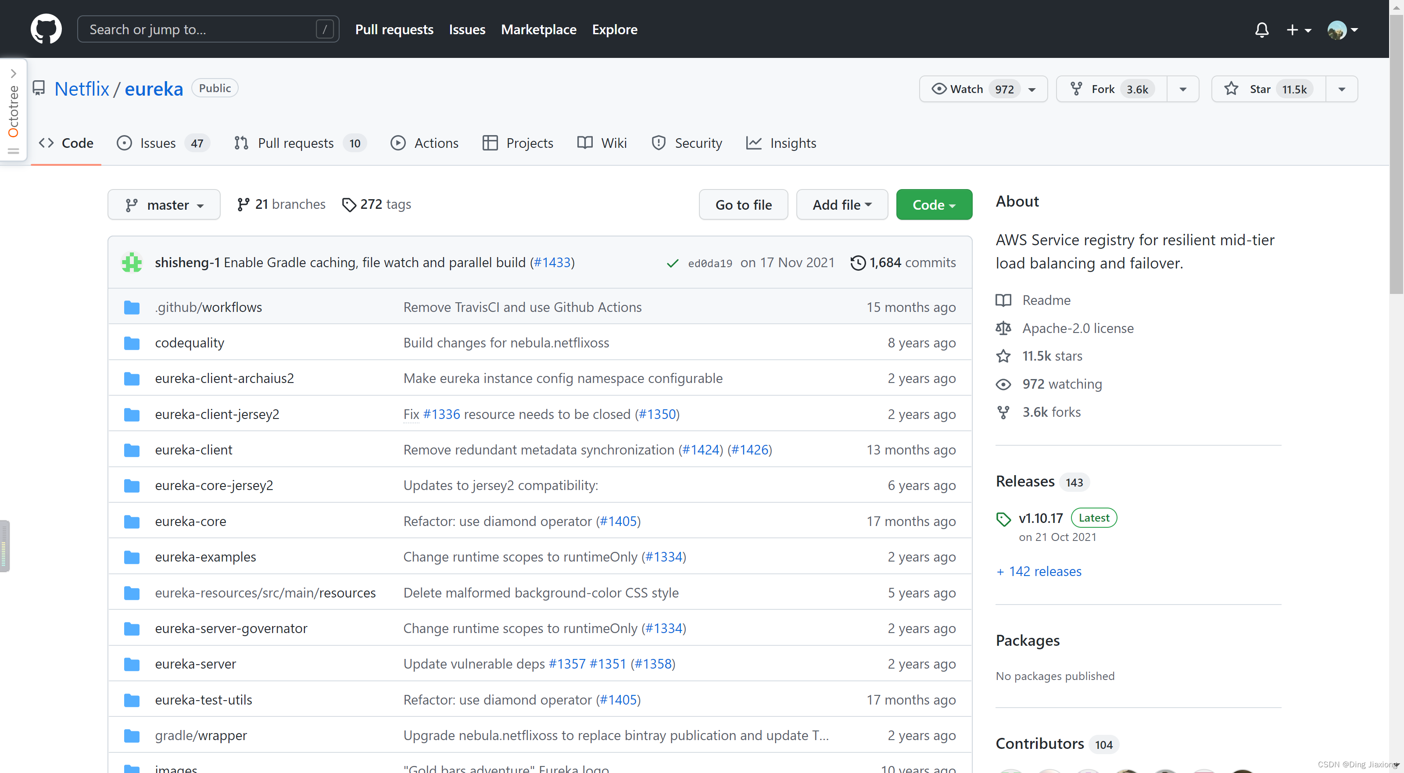The image size is (1404, 773).
Task: Open the green Code dropdown
Action: [934, 204]
